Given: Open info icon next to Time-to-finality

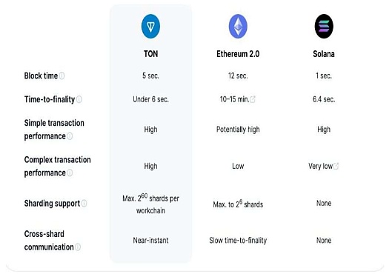Looking at the screenshot, I should [79, 99].
